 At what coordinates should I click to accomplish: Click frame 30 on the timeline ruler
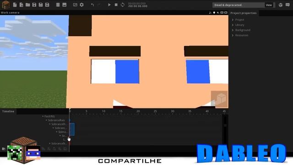click(x=173, y=111)
